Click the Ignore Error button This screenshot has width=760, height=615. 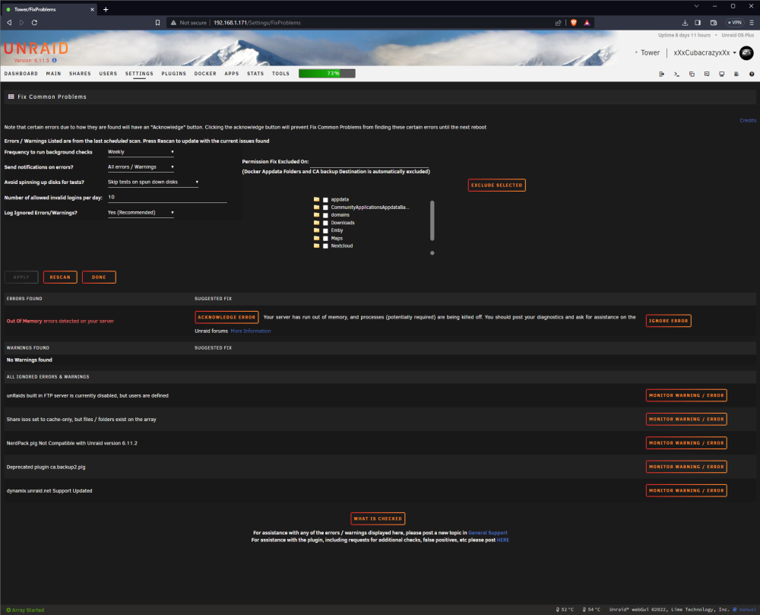coord(668,321)
